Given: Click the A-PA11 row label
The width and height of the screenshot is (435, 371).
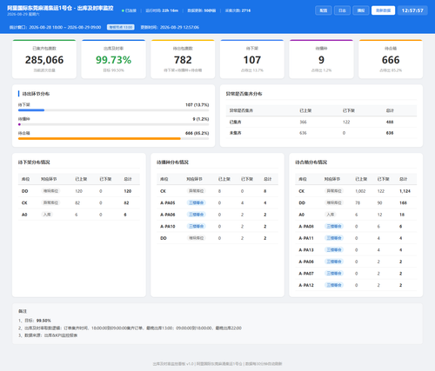Looking at the screenshot, I should point(306,238).
